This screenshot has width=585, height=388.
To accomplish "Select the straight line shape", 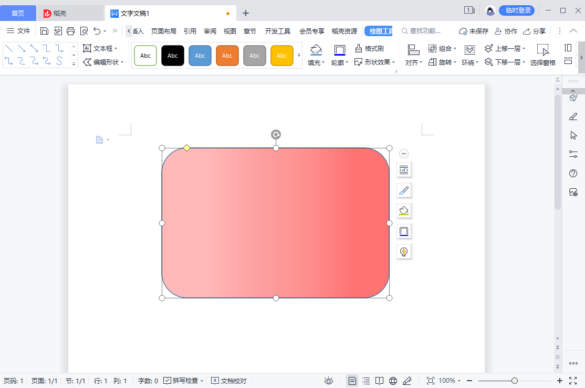I will (9, 48).
